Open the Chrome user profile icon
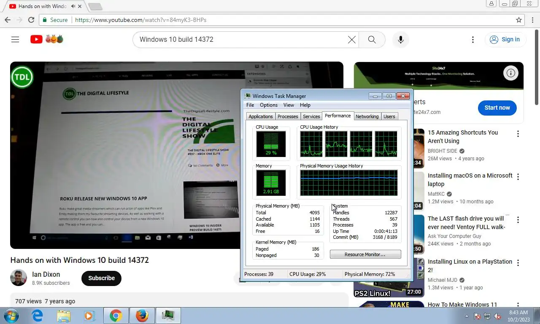This screenshot has height=324, width=540. click(x=491, y=3)
